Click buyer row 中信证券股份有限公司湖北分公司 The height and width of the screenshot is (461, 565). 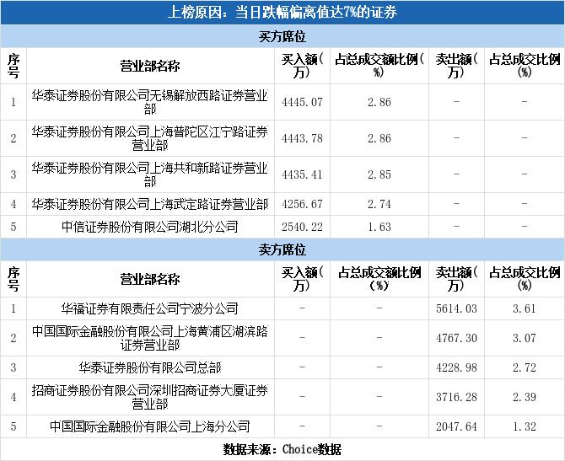[x=282, y=227]
